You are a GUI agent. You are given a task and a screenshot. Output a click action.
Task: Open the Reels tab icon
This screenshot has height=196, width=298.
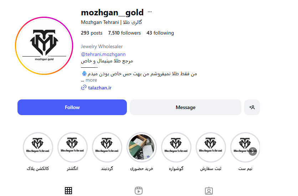pos(139,191)
